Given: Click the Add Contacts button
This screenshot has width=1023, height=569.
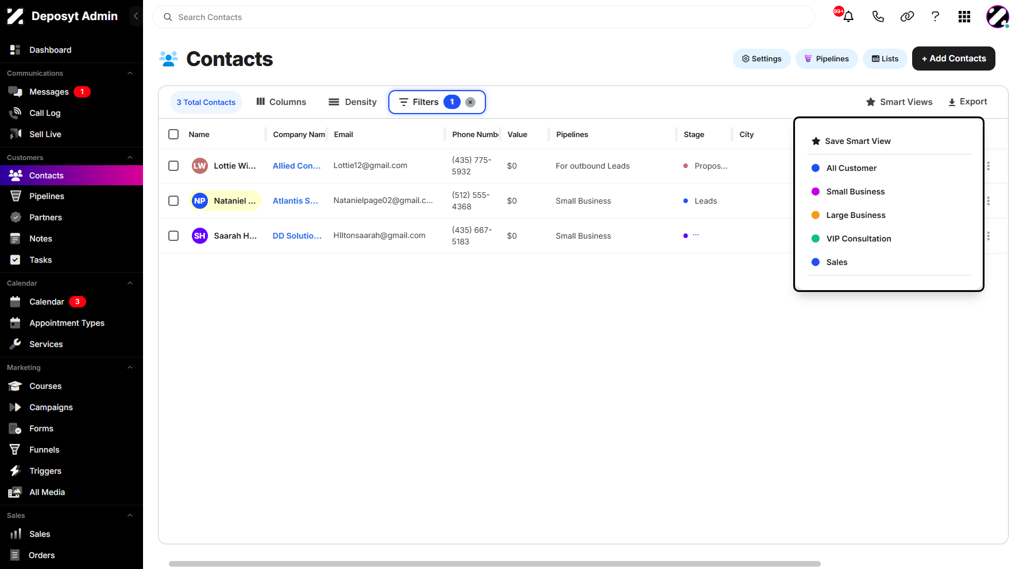Looking at the screenshot, I should [x=953, y=59].
